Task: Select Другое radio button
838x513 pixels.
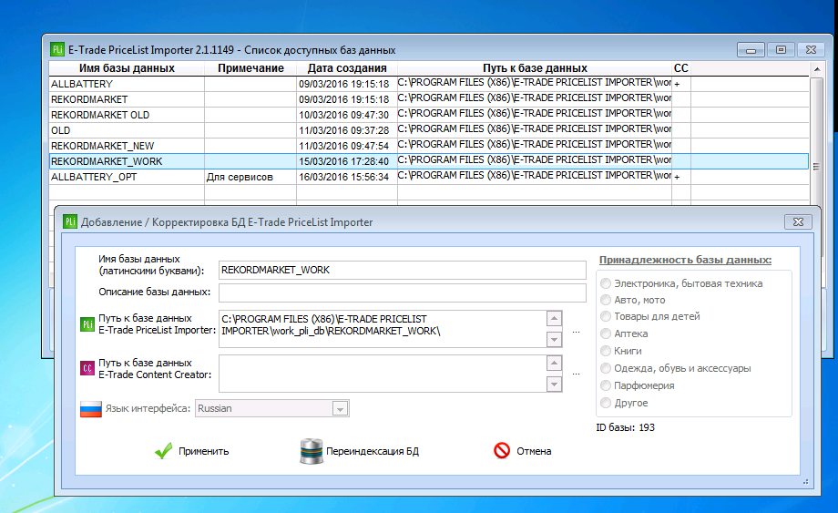Action: pyautogui.click(x=606, y=403)
